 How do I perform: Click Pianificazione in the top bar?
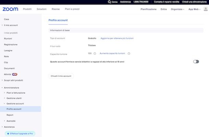tap(148, 9)
